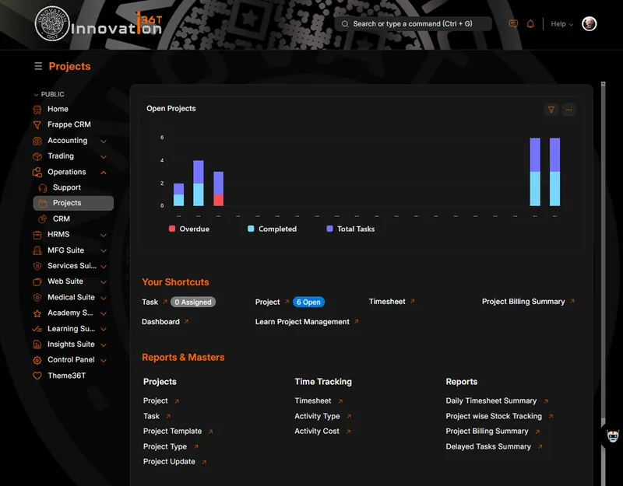Click the Academy Suite star icon

point(37,313)
